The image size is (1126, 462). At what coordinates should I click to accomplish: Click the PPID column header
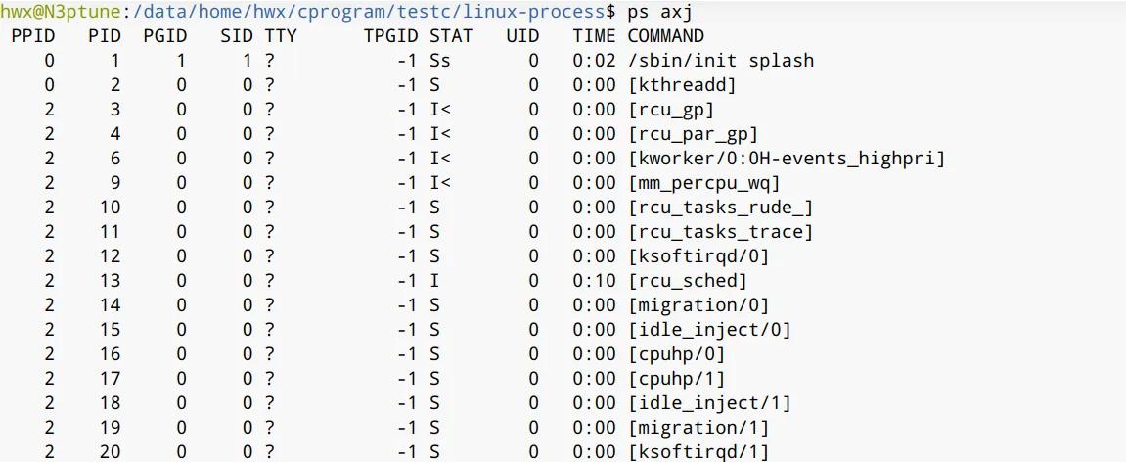coord(33,36)
